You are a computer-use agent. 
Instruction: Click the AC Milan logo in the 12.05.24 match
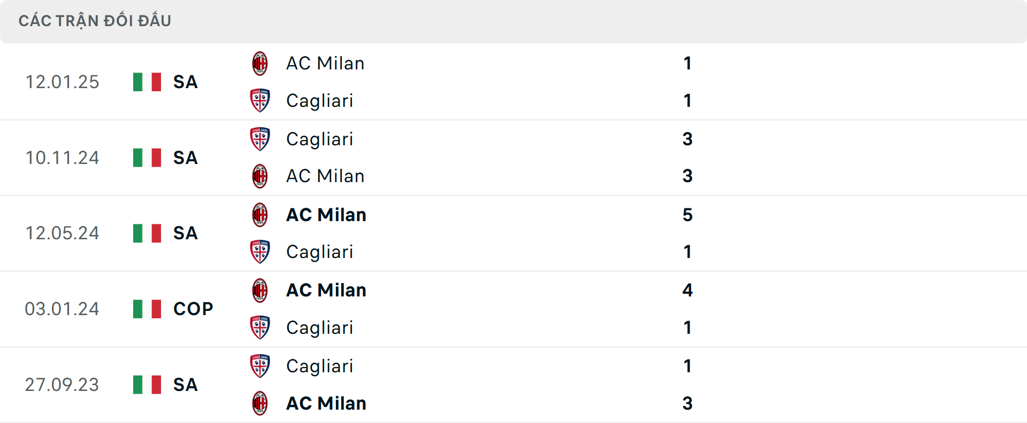click(x=260, y=215)
